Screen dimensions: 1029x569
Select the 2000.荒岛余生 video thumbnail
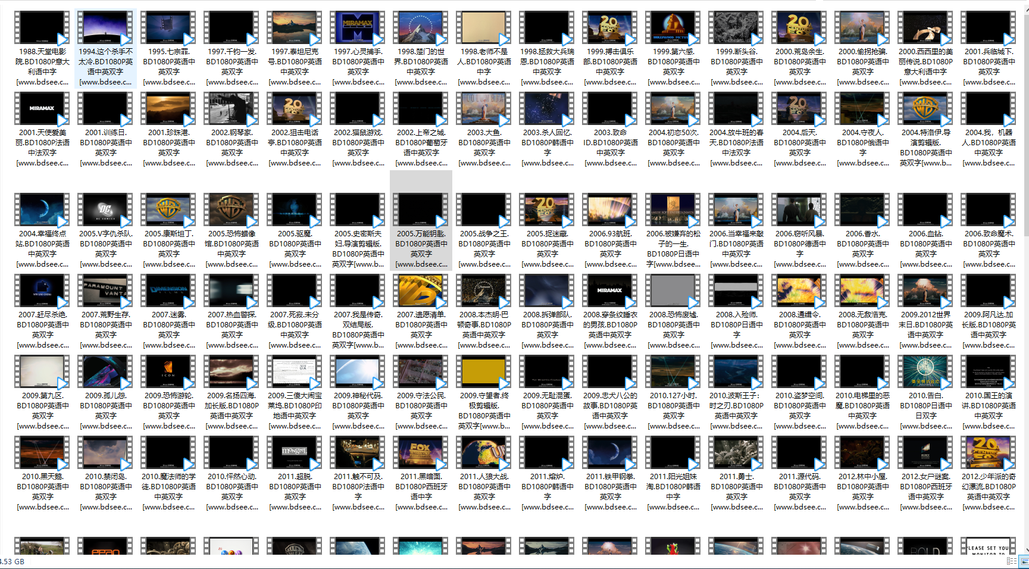click(799, 27)
